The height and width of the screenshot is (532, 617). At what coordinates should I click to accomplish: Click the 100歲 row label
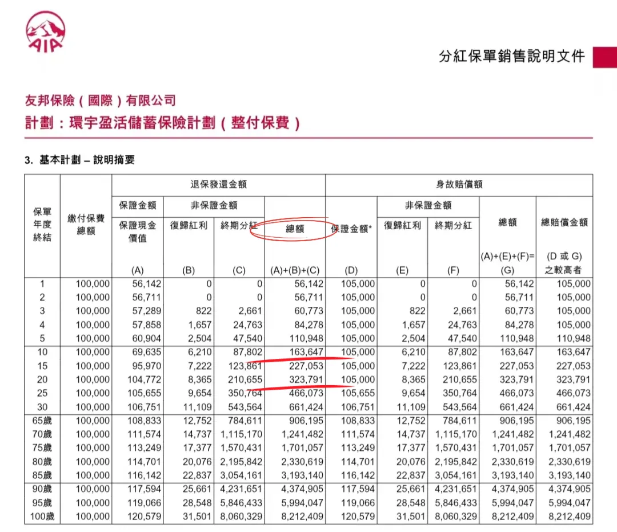pyautogui.click(x=42, y=516)
